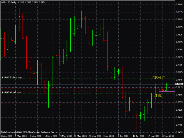Click the DBHLC yellow text label

(159, 78)
